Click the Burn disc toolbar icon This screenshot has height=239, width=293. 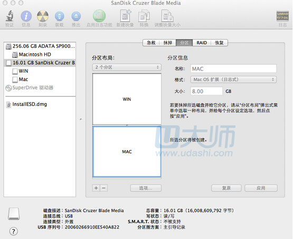[x=43, y=16]
